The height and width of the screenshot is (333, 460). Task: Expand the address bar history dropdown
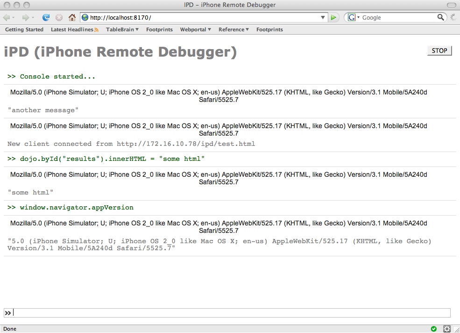pos(323,18)
